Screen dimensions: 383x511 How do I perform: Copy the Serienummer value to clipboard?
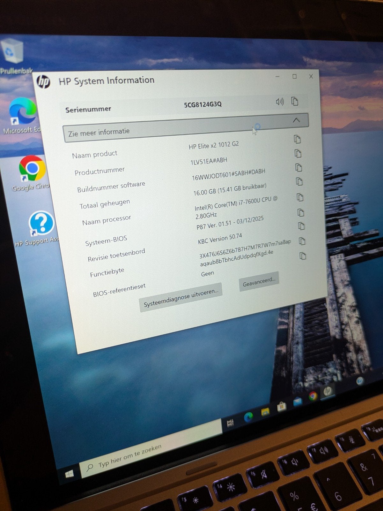[x=295, y=101]
